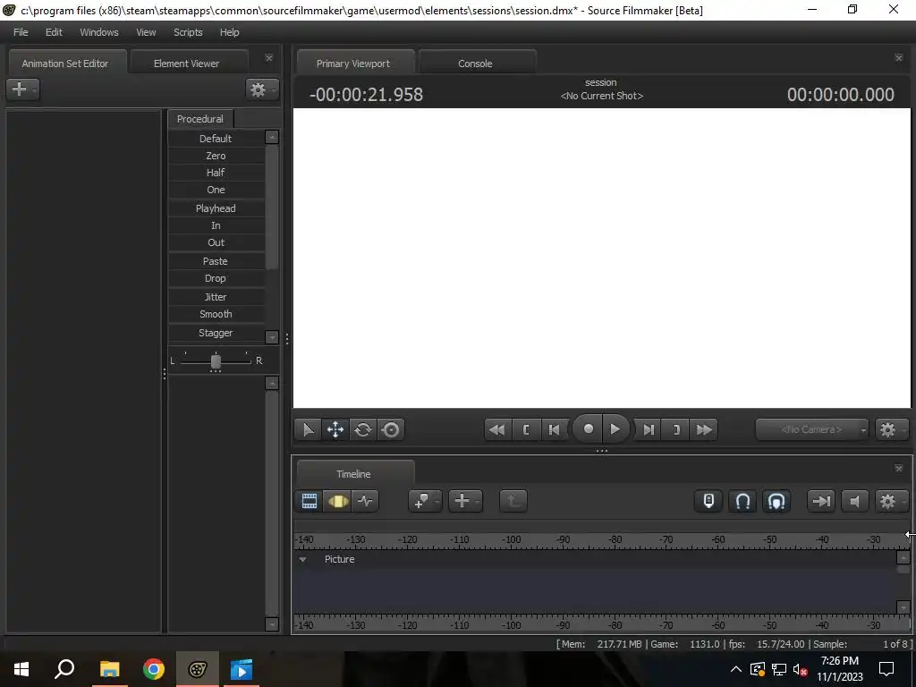Toggle the ripple edit arrow button
Screen dimensions: 916x687
click(821, 501)
